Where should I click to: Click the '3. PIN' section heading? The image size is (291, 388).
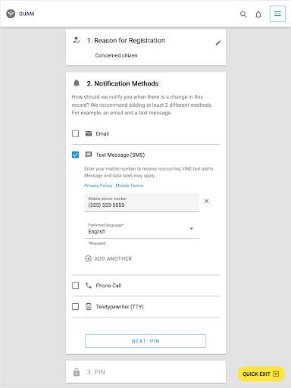point(95,372)
